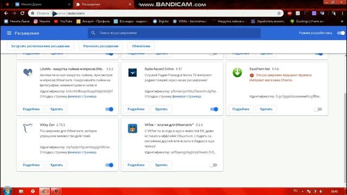This screenshot has height=195, width=347.
Task: Focus the extensions search field
Action: (174, 33)
